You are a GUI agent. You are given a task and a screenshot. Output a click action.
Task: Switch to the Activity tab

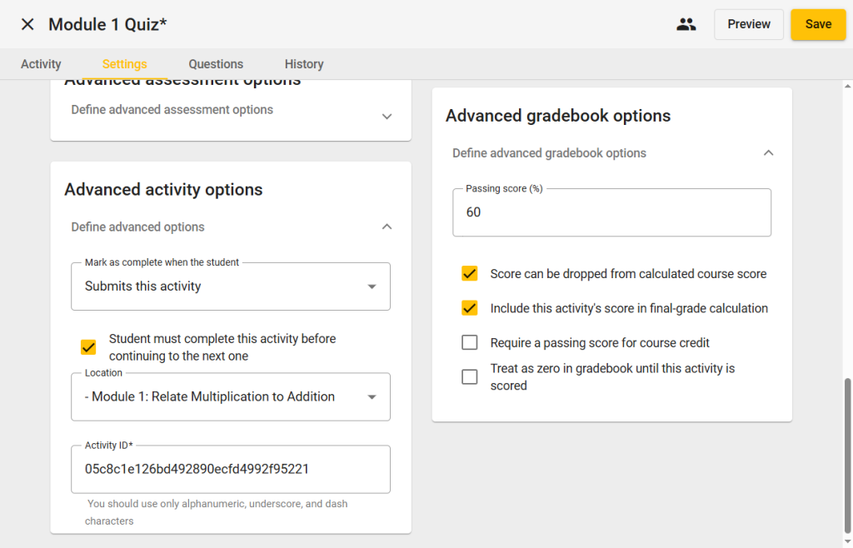coord(41,64)
